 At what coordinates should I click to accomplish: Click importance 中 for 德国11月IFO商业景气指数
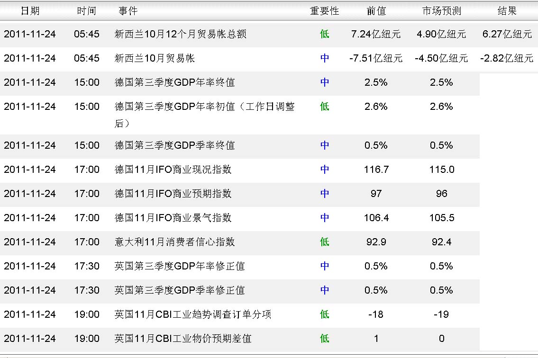point(324,217)
